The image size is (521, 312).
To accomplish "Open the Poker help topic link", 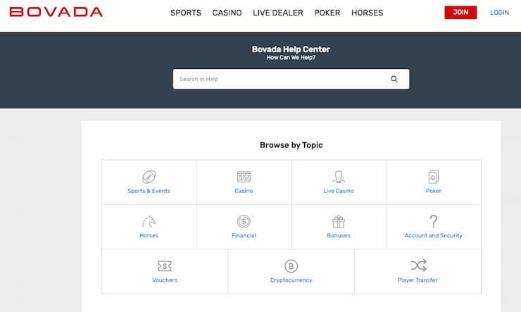I will 433,191.
